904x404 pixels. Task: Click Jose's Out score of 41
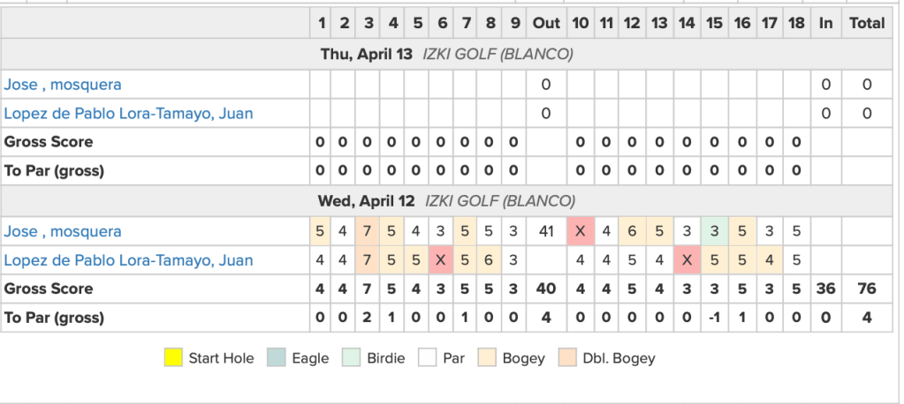pos(546,231)
